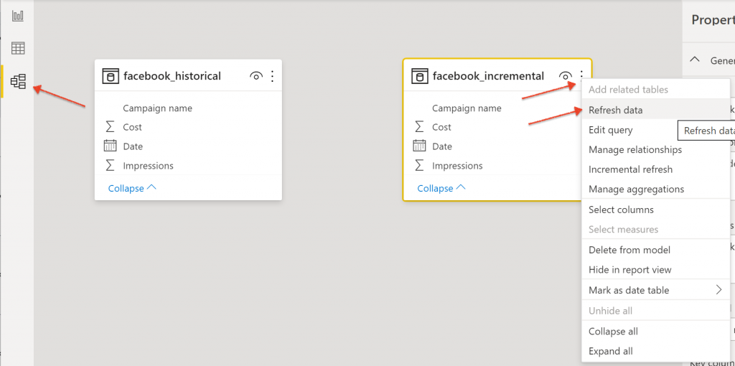Expand the Mark as date table submenu

click(x=718, y=290)
